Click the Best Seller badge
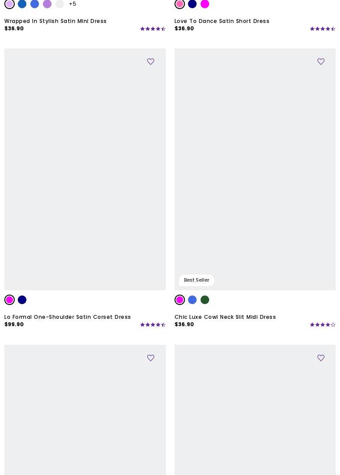 (x=197, y=280)
